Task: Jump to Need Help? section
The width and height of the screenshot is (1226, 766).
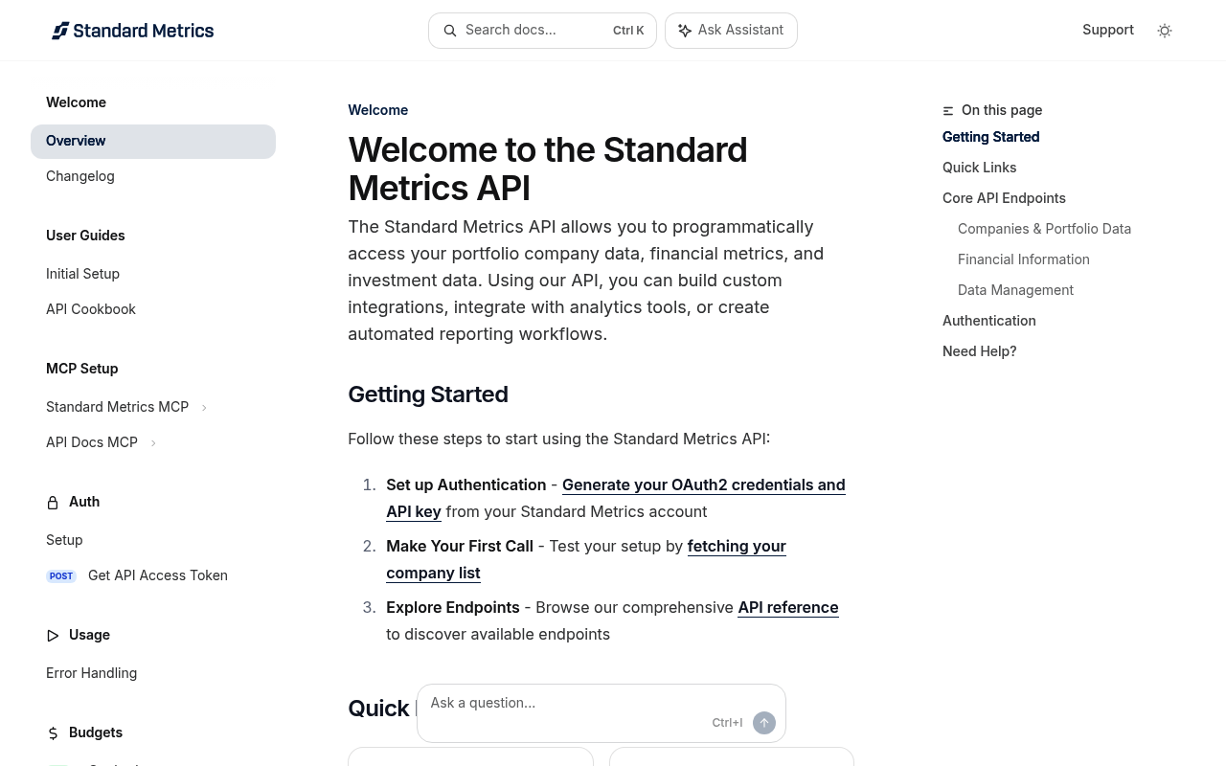Action: 980,351
